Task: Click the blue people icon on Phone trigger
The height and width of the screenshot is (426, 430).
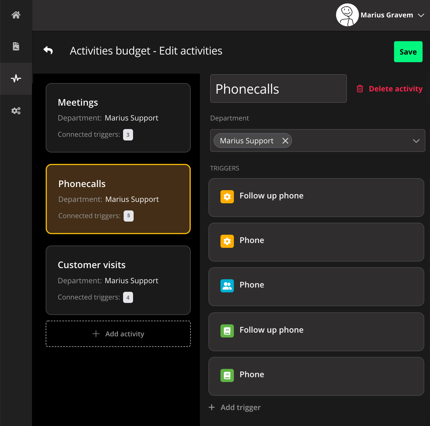Action: (x=227, y=286)
